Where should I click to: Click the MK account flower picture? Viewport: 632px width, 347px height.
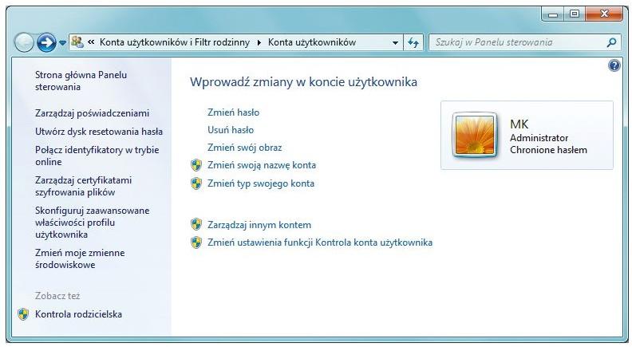(475, 135)
